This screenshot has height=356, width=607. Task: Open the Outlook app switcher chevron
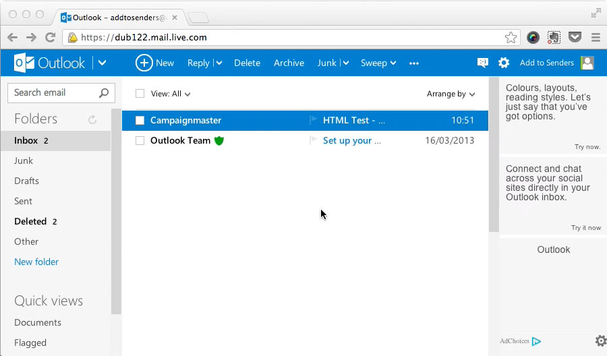tap(103, 63)
